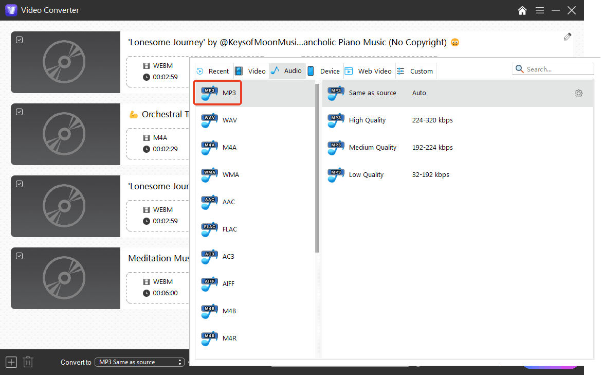
Task: Choose the FLAC format icon
Action: (209, 230)
